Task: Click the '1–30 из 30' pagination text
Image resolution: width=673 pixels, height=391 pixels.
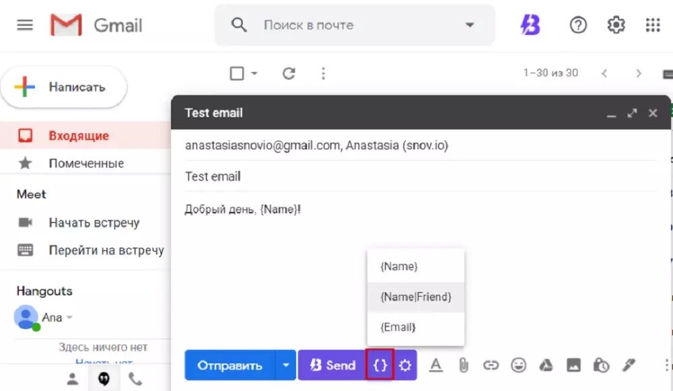Action: [551, 73]
